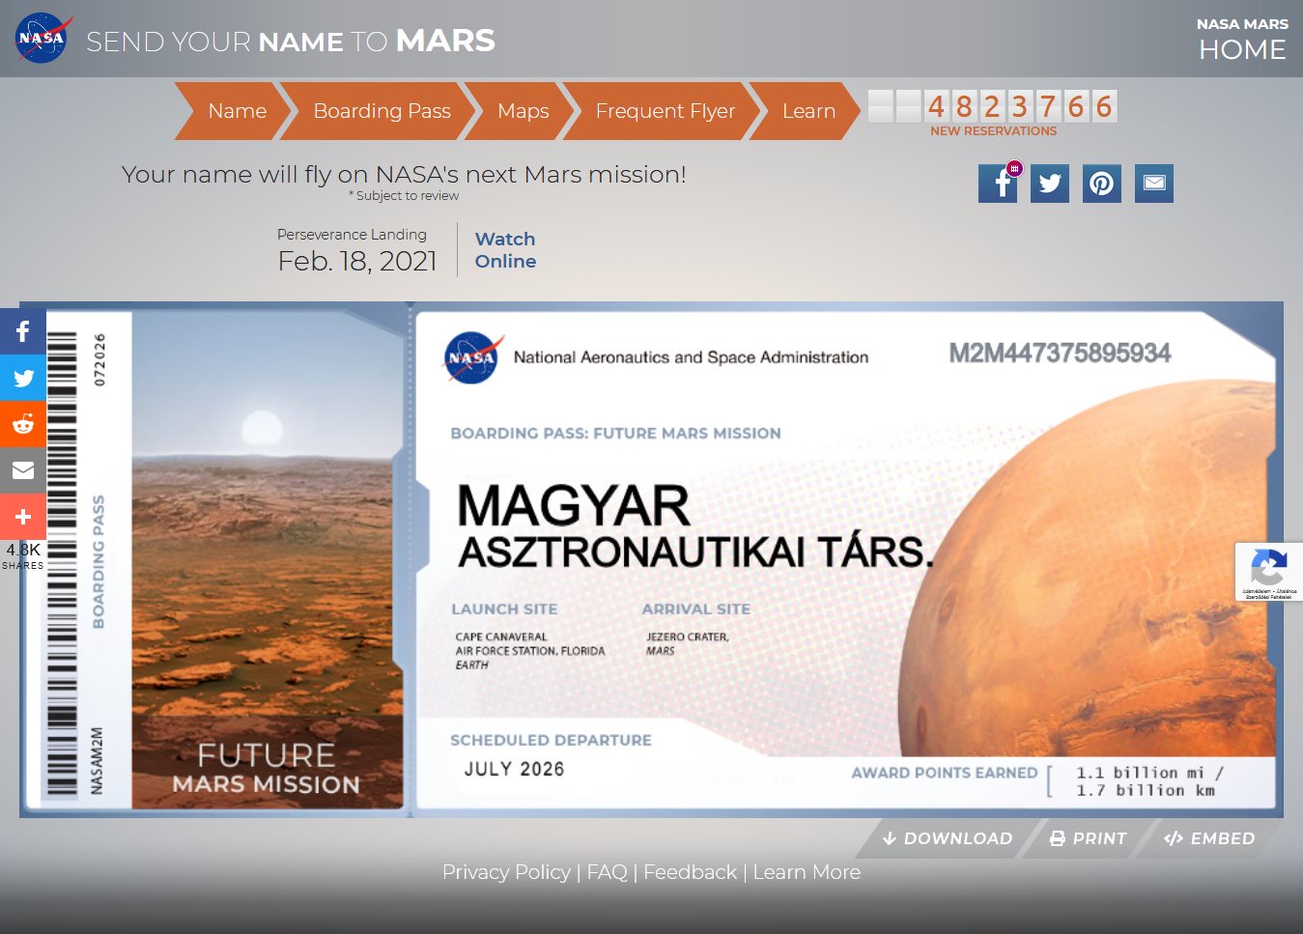The width and height of the screenshot is (1303, 934).
Task: Click the Facebook button in the side share bar
Action: 23,331
